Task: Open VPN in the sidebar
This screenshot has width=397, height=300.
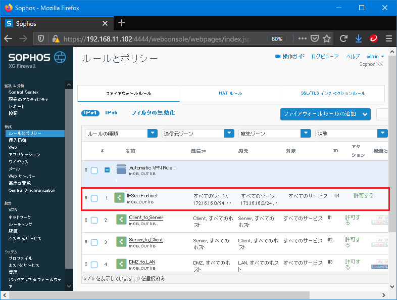Action: 13,210
